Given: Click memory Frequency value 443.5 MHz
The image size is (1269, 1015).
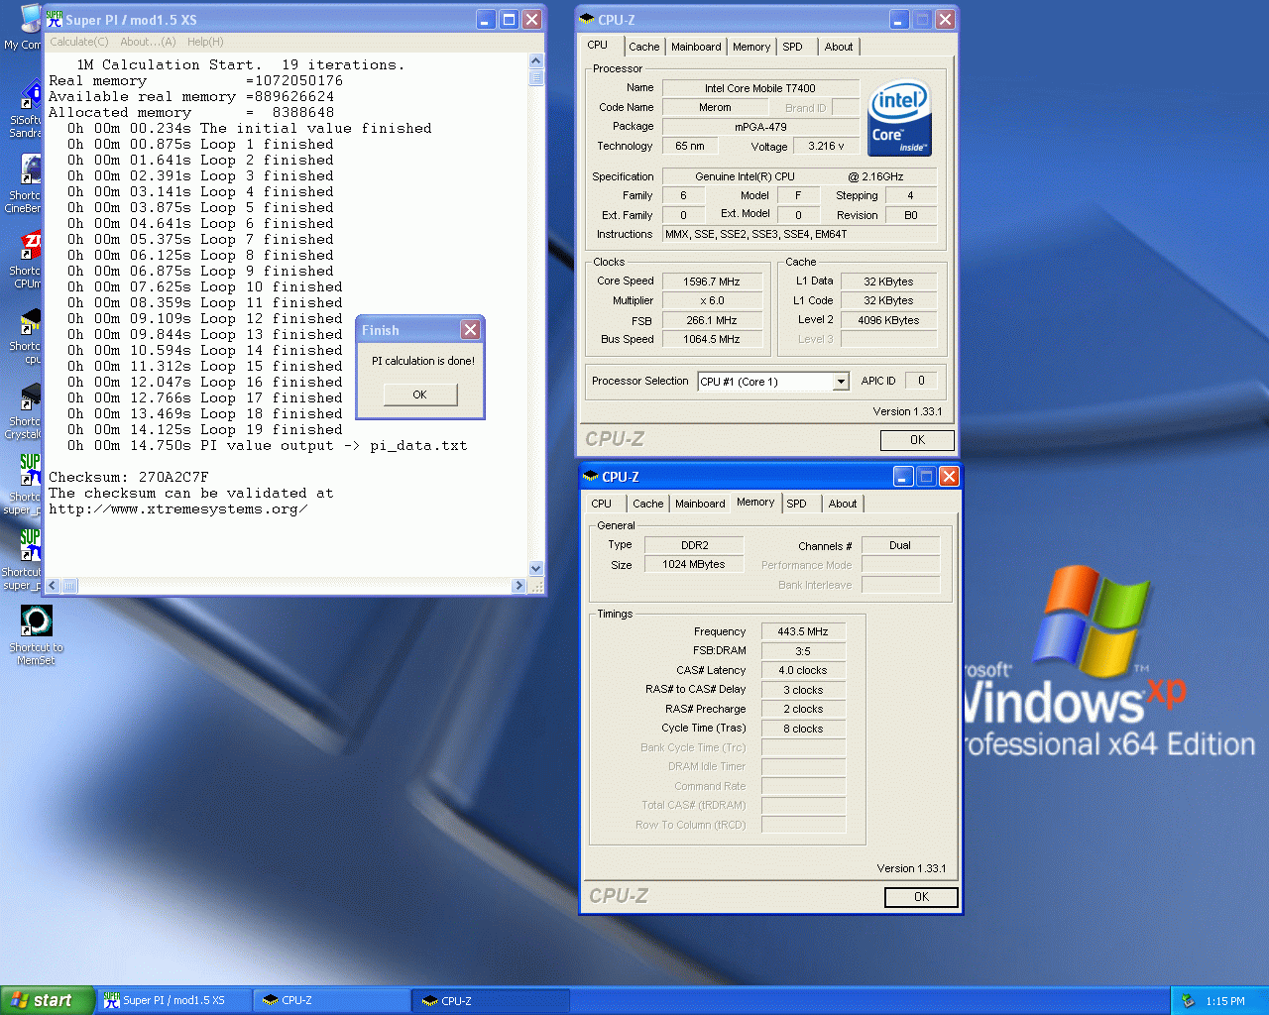Looking at the screenshot, I should click(803, 631).
